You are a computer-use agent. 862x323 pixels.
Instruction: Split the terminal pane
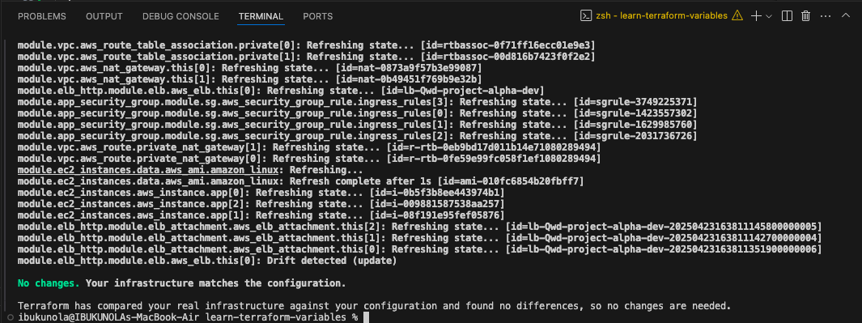point(787,16)
